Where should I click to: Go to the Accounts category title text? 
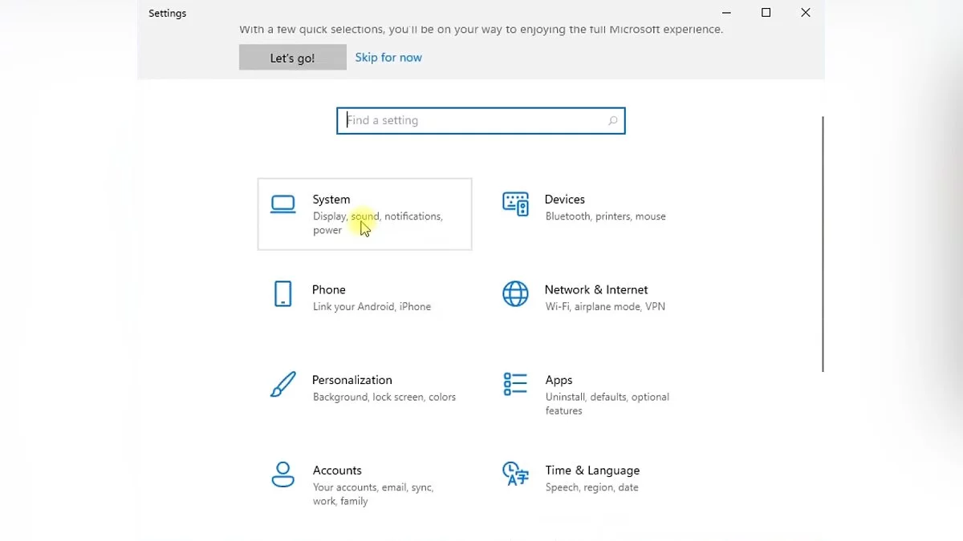point(337,470)
